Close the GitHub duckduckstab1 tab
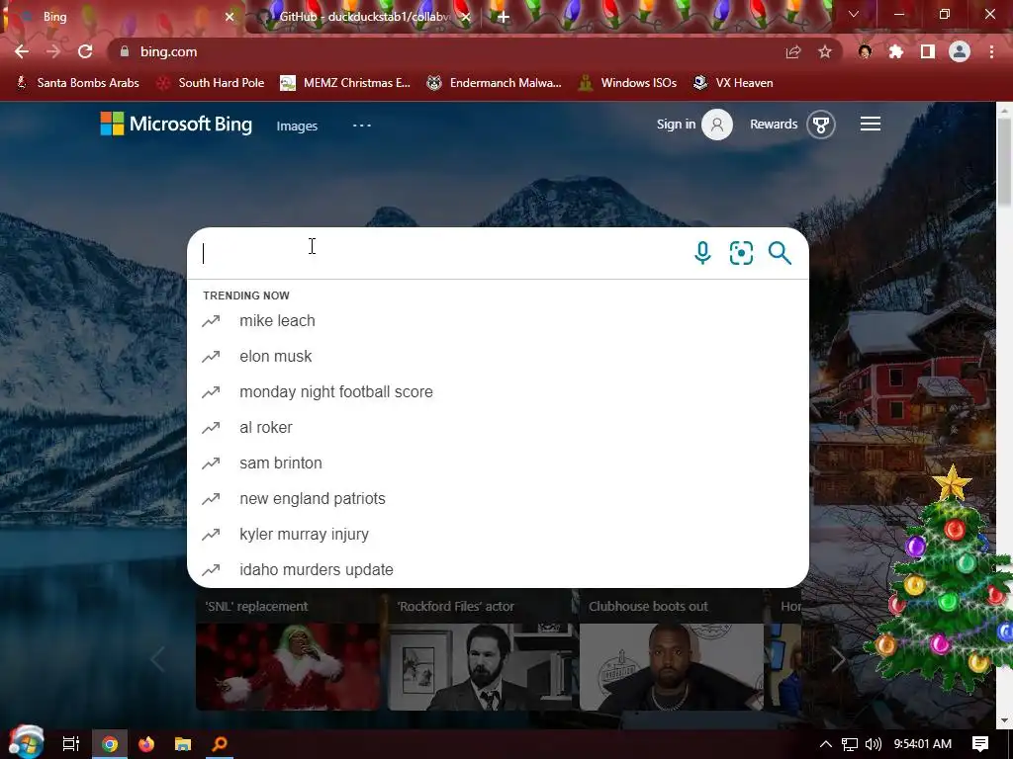Screen dimensions: 1013x759 465,17
